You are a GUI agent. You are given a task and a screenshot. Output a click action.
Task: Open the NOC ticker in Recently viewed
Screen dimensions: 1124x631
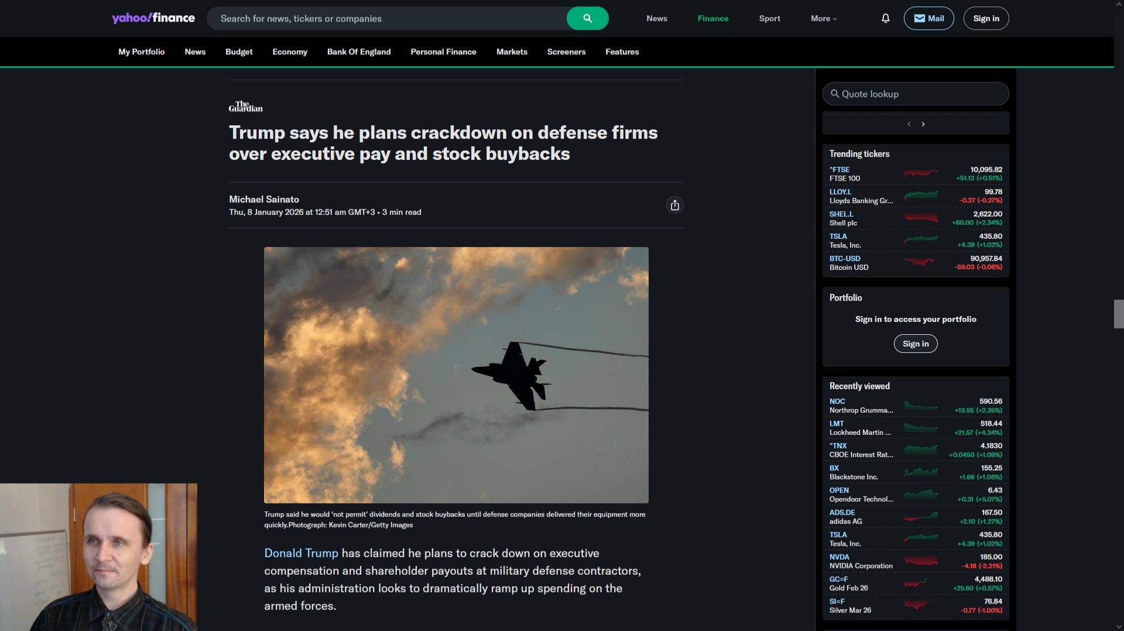coord(837,401)
